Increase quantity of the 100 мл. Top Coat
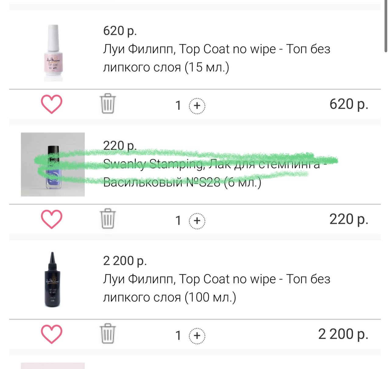Image resolution: width=390 pixels, height=369 pixels. (x=197, y=335)
